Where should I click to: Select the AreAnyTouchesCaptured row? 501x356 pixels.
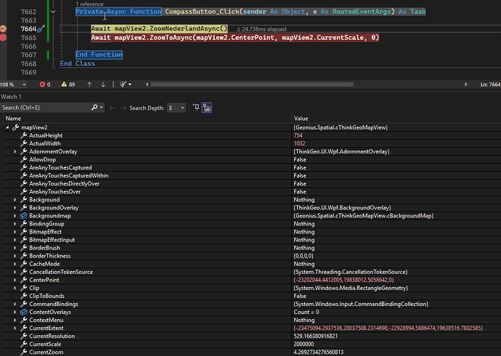[x=252, y=167]
